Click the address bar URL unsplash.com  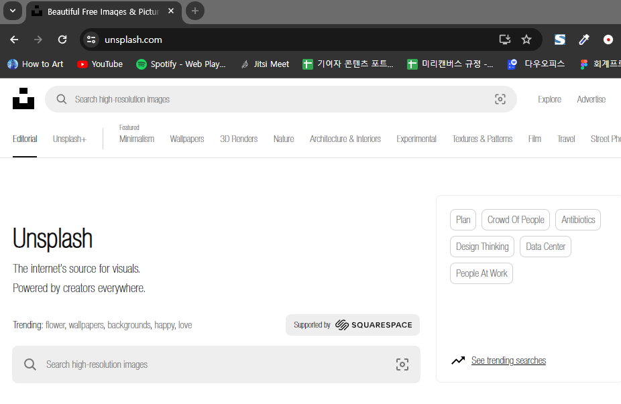133,40
